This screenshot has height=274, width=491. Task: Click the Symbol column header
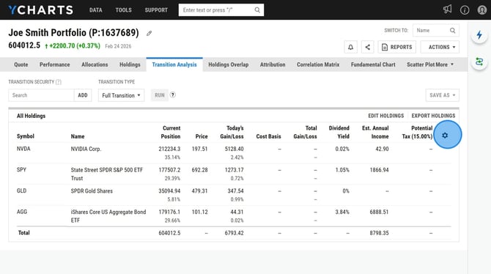pyautogui.click(x=26, y=136)
